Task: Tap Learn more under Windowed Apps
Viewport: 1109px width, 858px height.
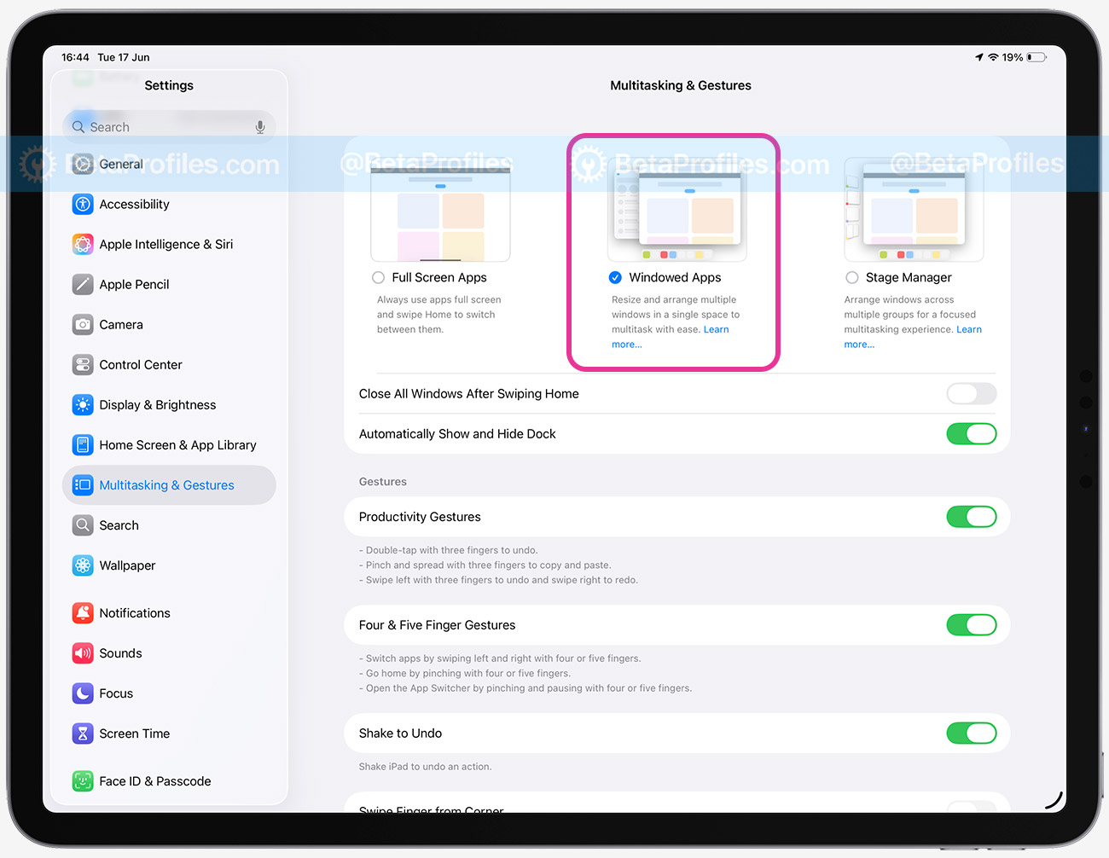Action: coord(671,337)
